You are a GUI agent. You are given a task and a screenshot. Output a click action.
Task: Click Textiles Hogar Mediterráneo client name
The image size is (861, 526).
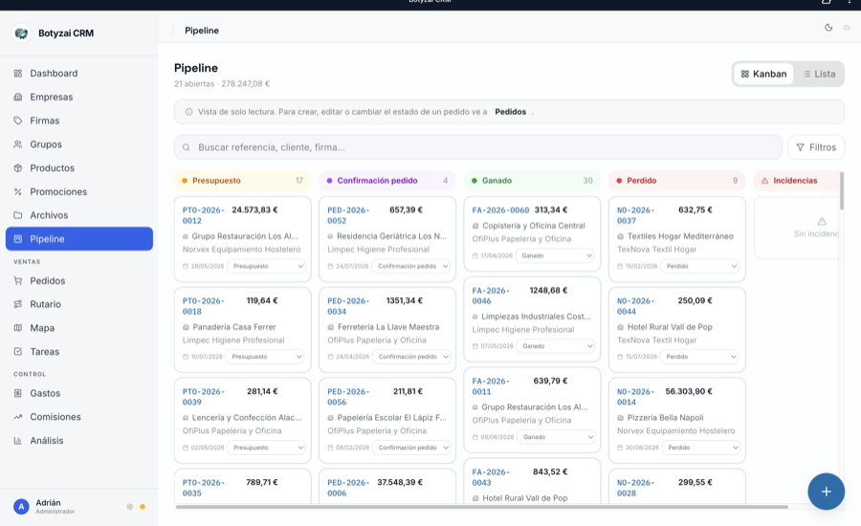pyautogui.click(x=680, y=236)
